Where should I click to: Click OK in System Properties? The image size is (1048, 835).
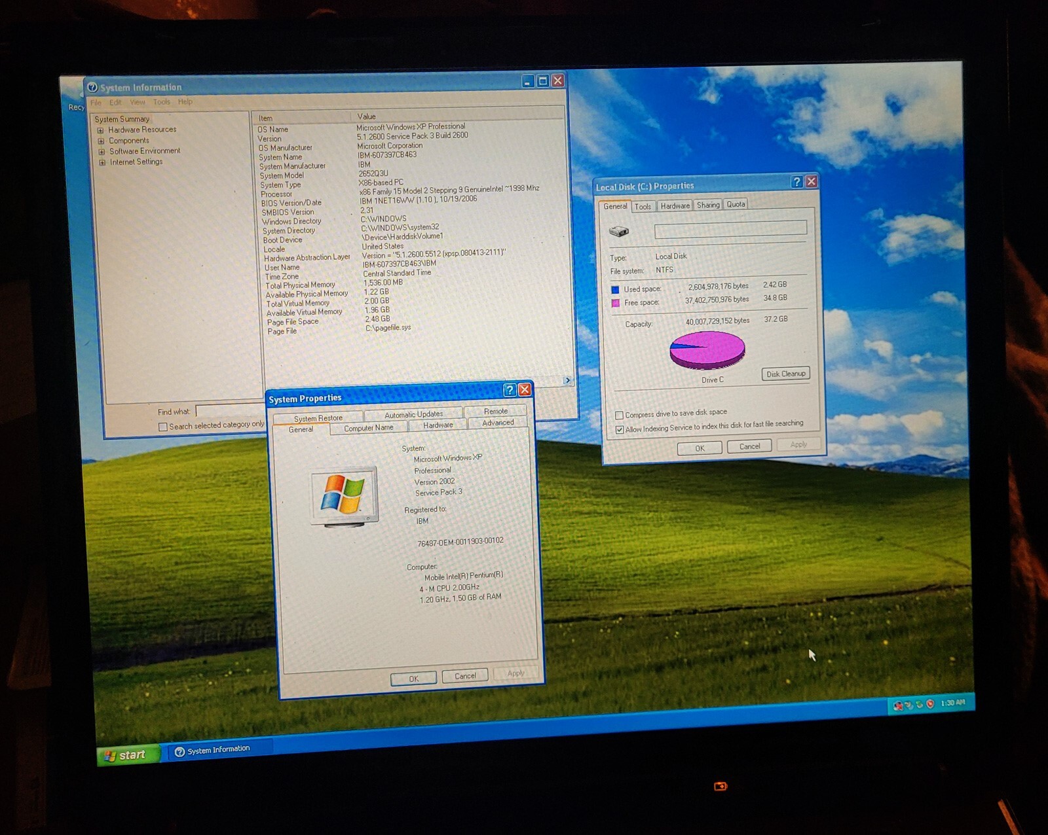413,679
